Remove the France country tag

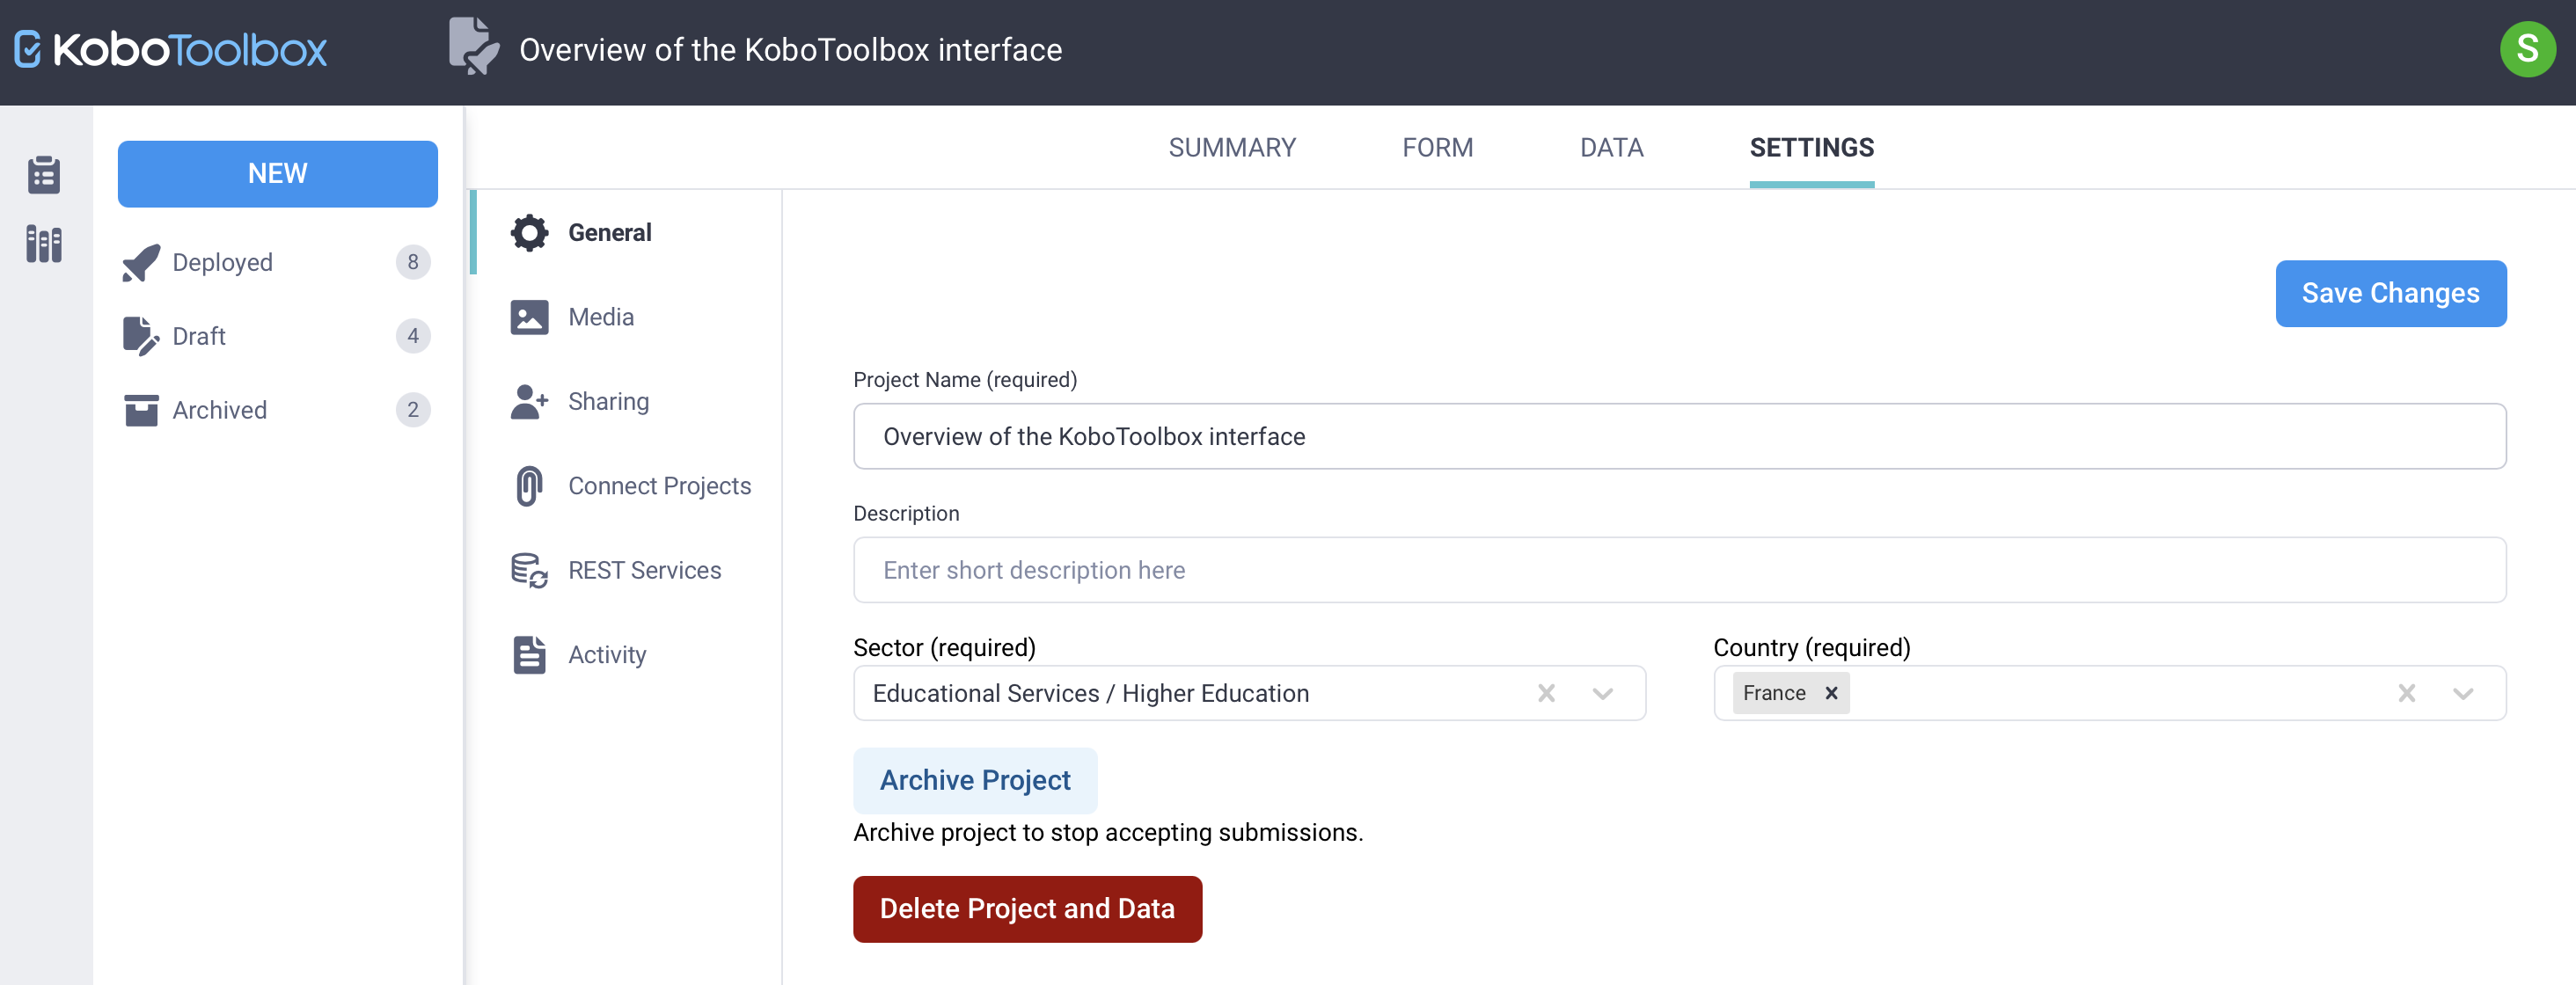coord(1831,694)
